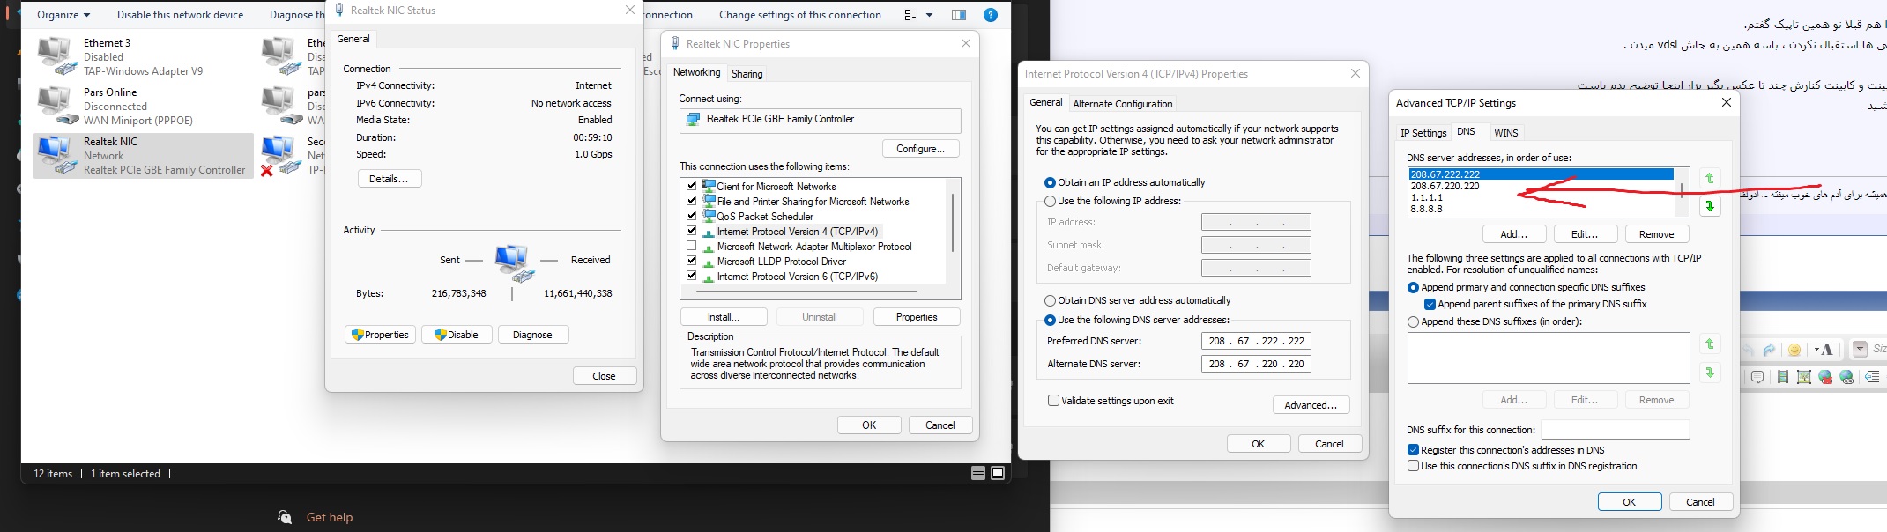This screenshot has width=1887, height=532.
Task: Open the WINS tab
Action: point(1505,133)
